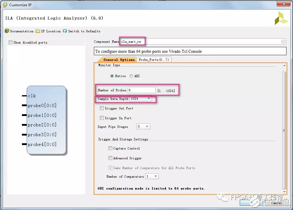Click the options panel scrollbar up arrow

pos(284,66)
